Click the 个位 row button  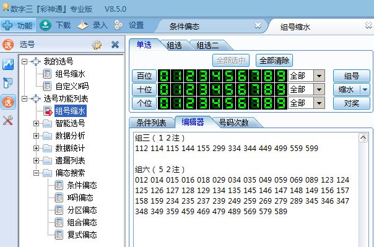(x=144, y=103)
